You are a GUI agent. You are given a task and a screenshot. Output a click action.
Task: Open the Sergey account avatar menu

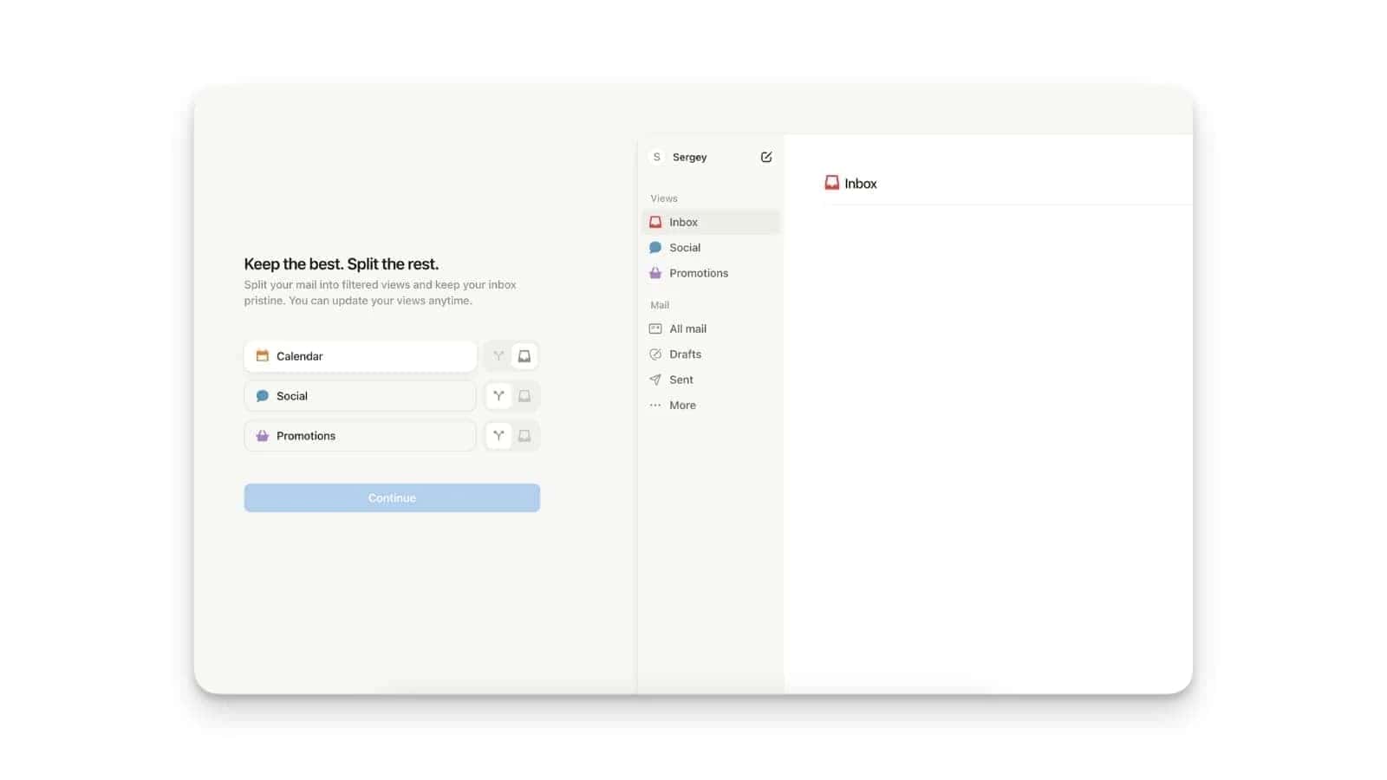[x=656, y=157]
